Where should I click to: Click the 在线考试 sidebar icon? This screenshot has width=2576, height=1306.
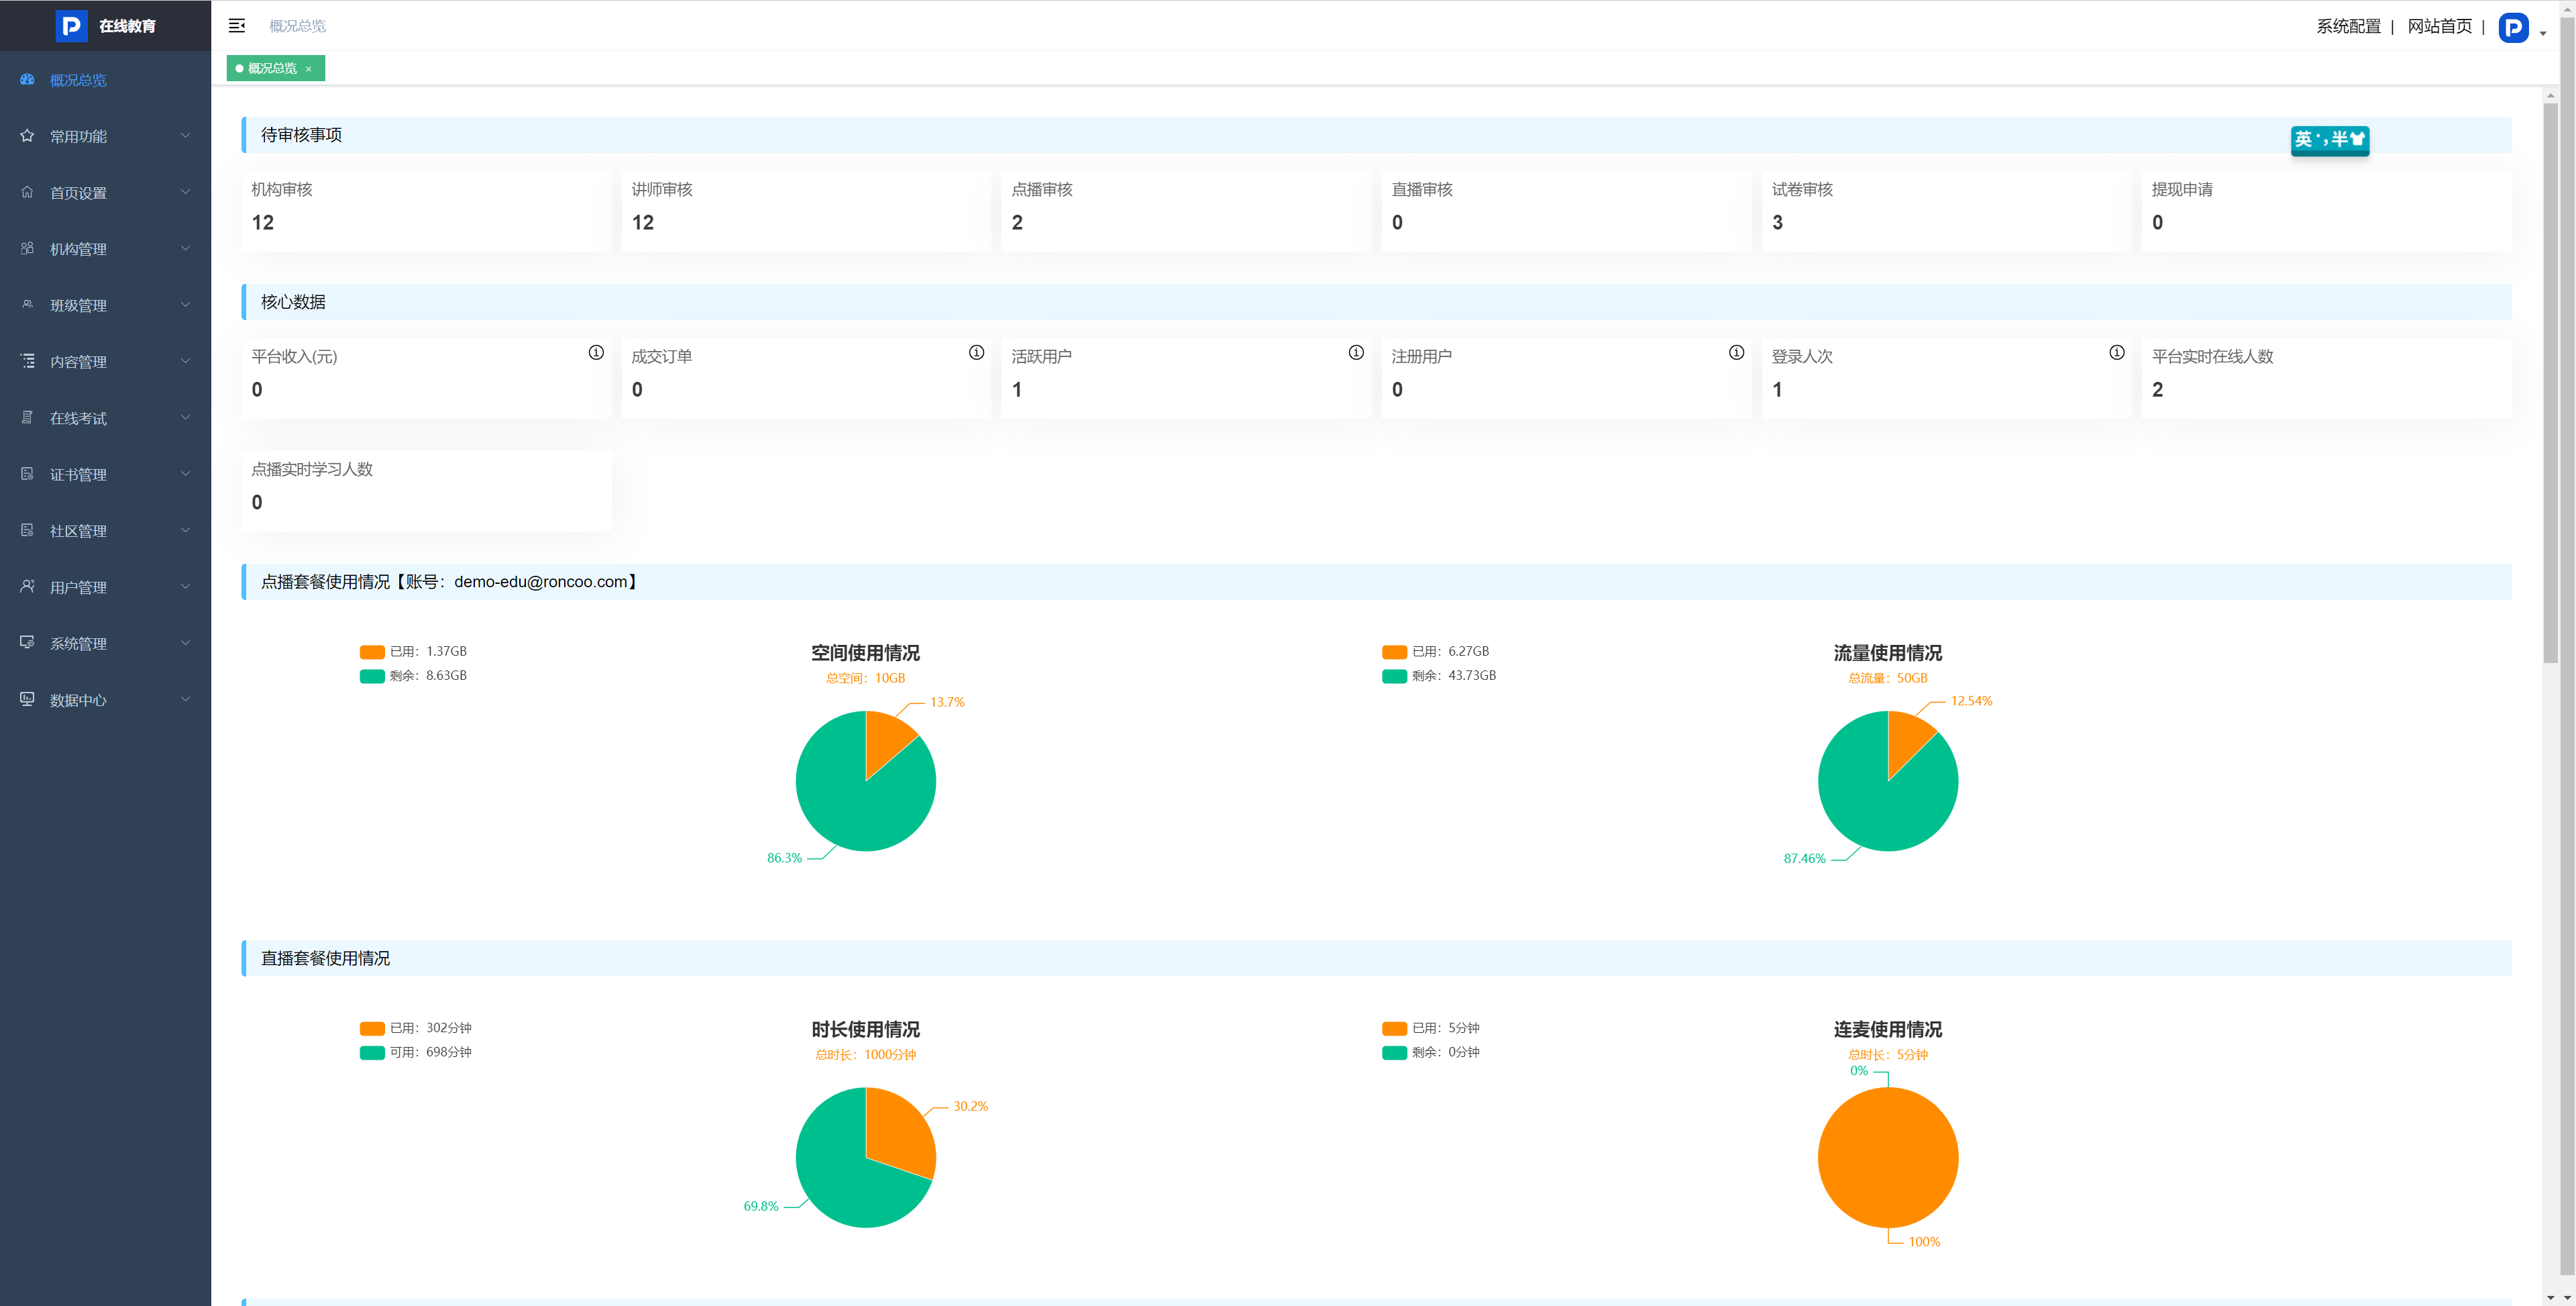(x=27, y=417)
